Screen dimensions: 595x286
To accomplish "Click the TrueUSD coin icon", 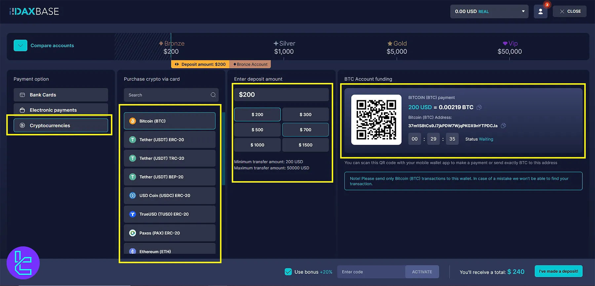I will click(x=133, y=214).
